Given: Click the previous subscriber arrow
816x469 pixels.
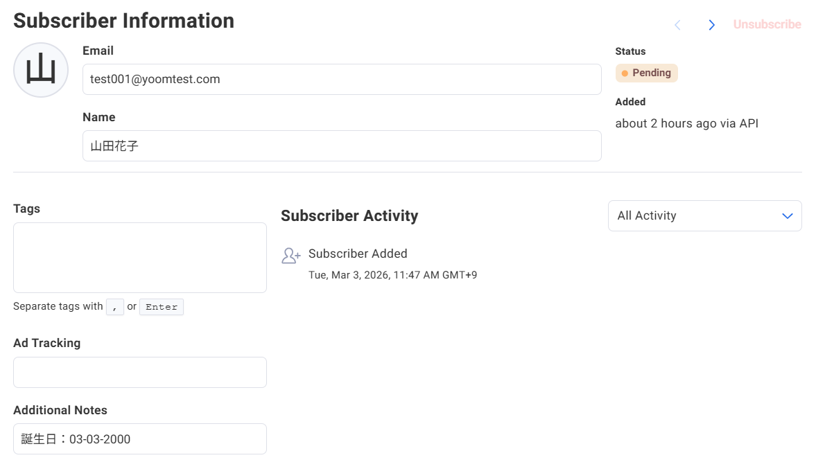Looking at the screenshot, I should coord(677,25).
